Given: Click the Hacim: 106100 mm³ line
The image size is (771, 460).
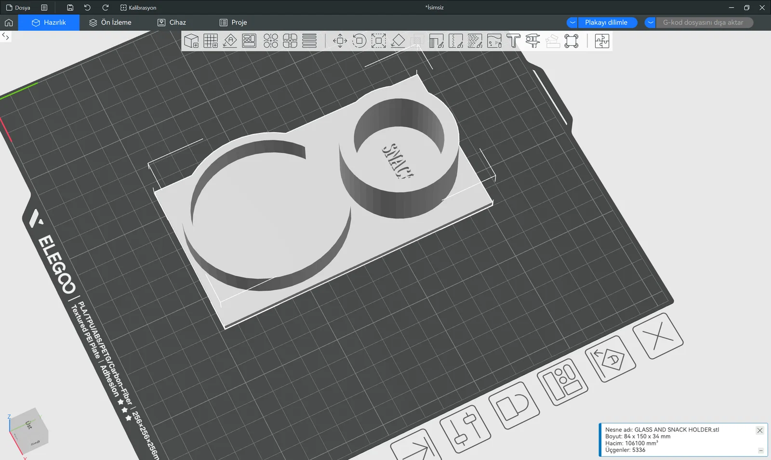Looking at the screenshot, I should [x=632, y=443].
